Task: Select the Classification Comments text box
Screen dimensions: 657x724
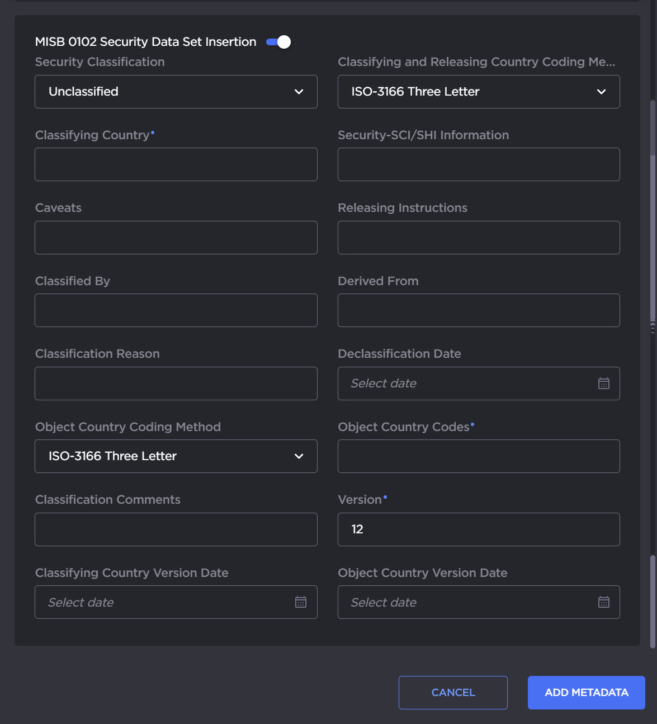Action: (176, 529)
